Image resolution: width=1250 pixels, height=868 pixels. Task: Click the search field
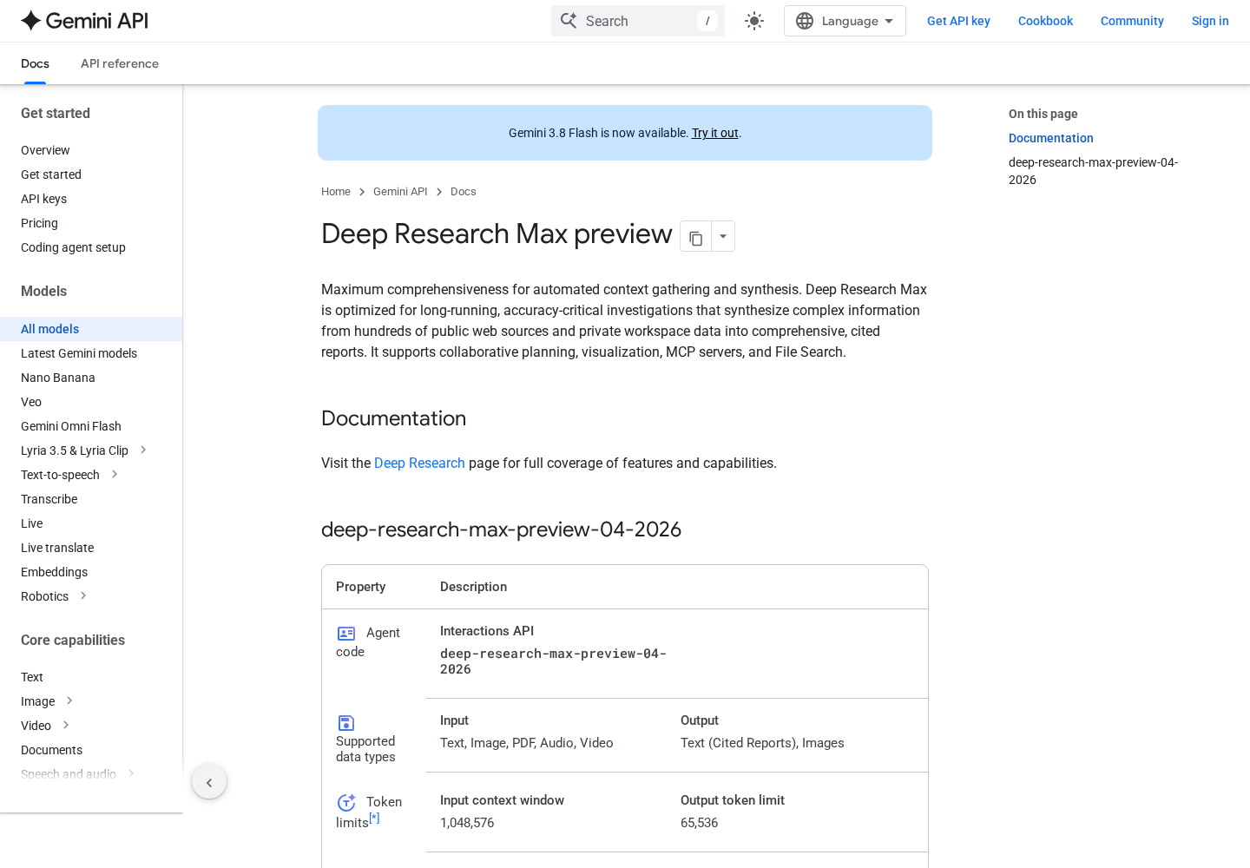[x=638, y=21]
